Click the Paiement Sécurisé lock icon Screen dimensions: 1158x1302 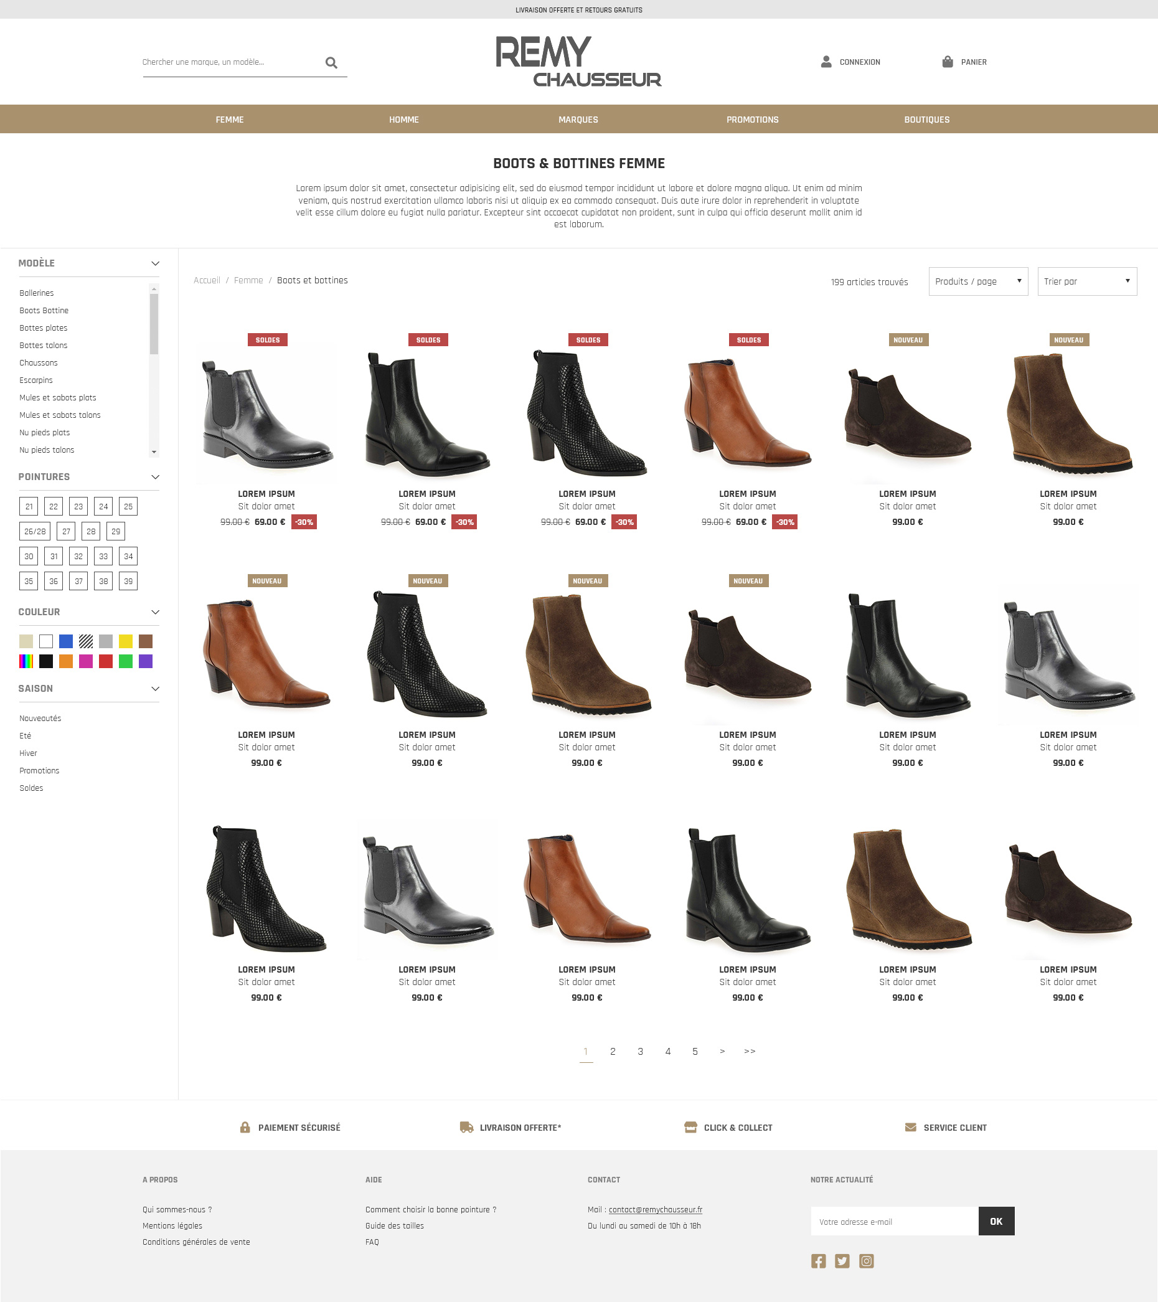[245, 1127]
